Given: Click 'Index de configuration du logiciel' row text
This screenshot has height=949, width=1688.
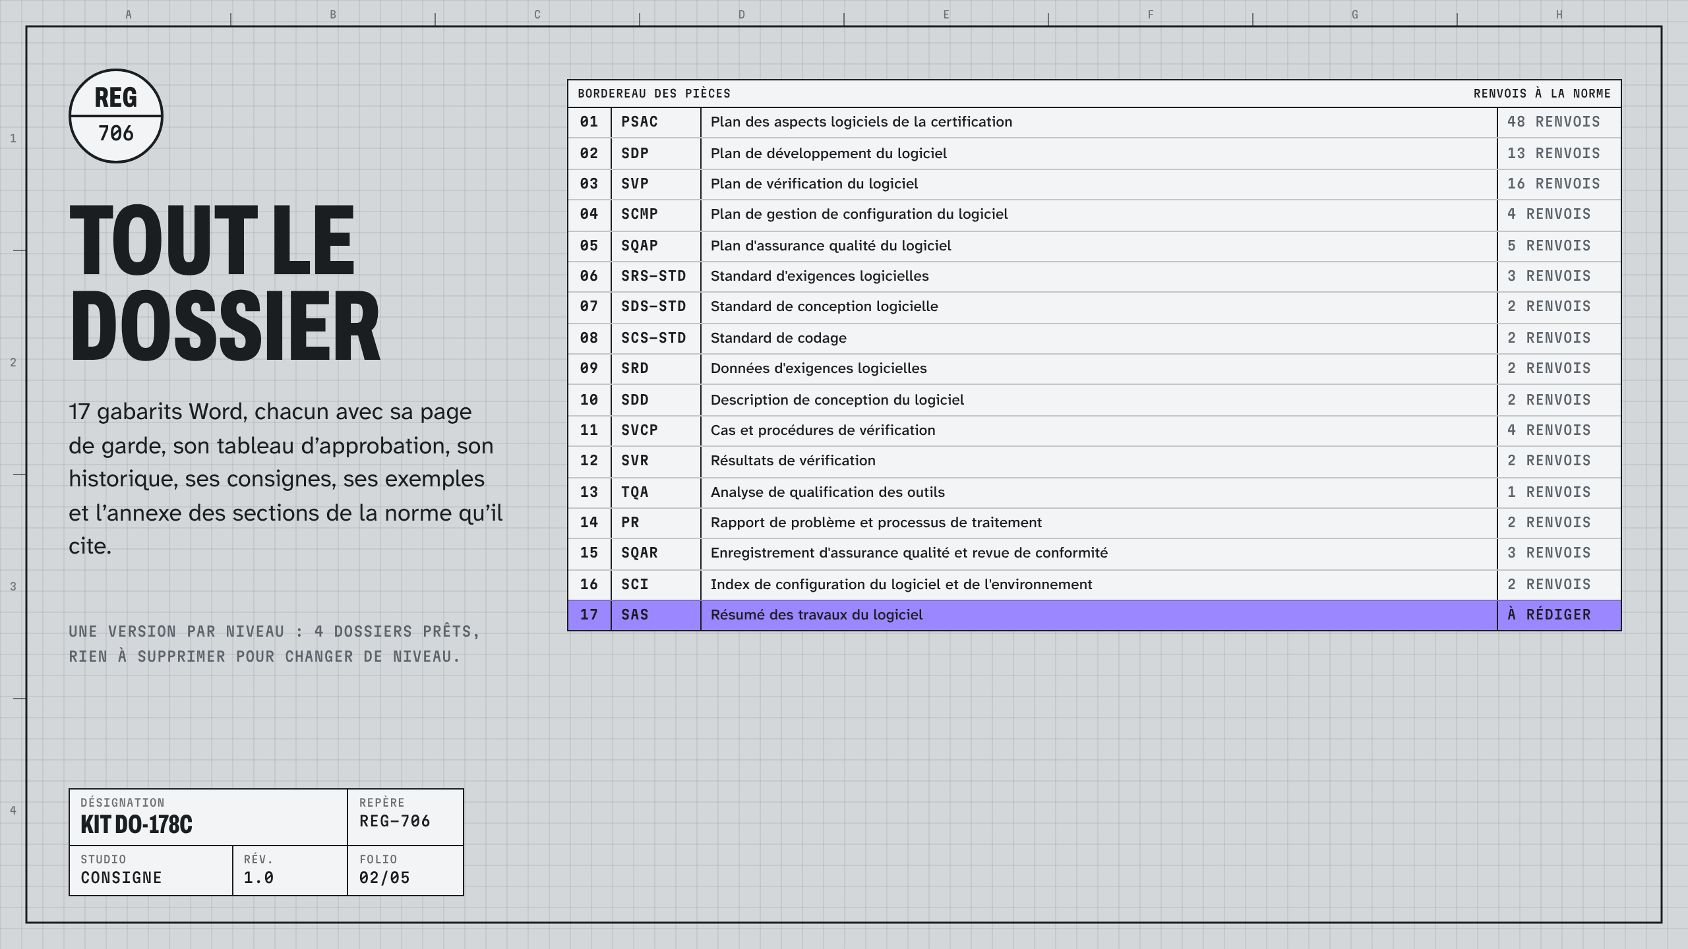Looking at the screenshot, I should coord(901,585).
